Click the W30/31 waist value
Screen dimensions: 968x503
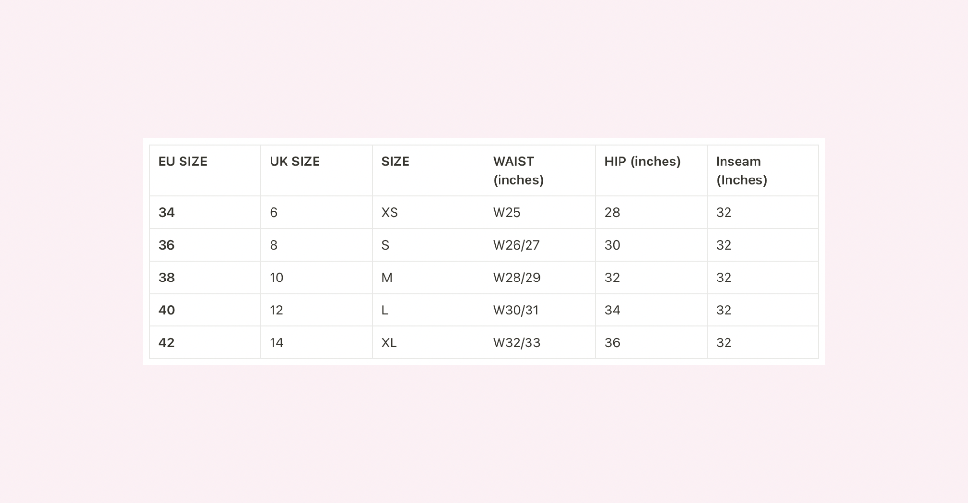click(516, 310)
